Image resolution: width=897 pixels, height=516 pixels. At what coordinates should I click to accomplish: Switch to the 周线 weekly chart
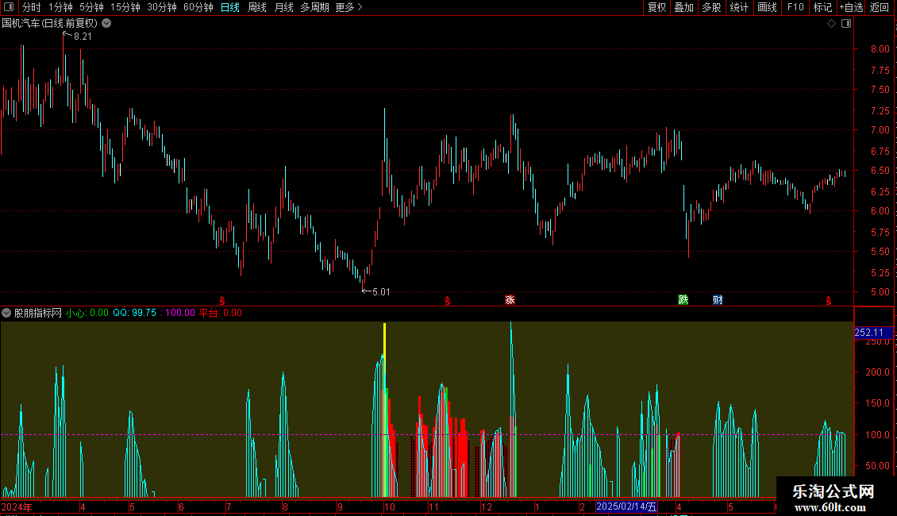[x=257, y=7]
